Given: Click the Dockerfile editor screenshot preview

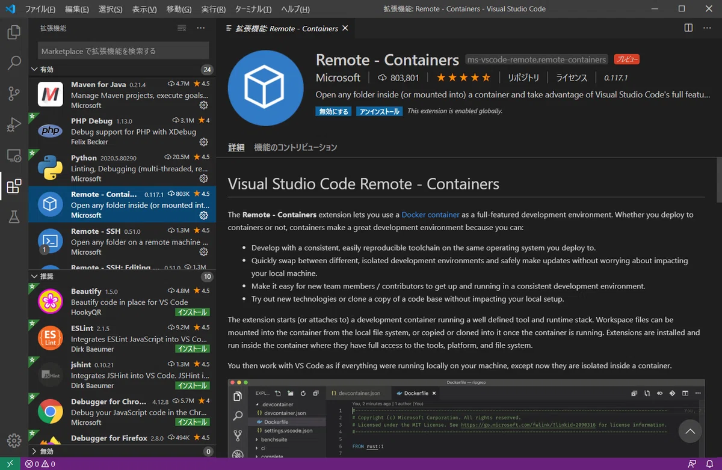Looking at the screenshot, I should coord(466,418).
